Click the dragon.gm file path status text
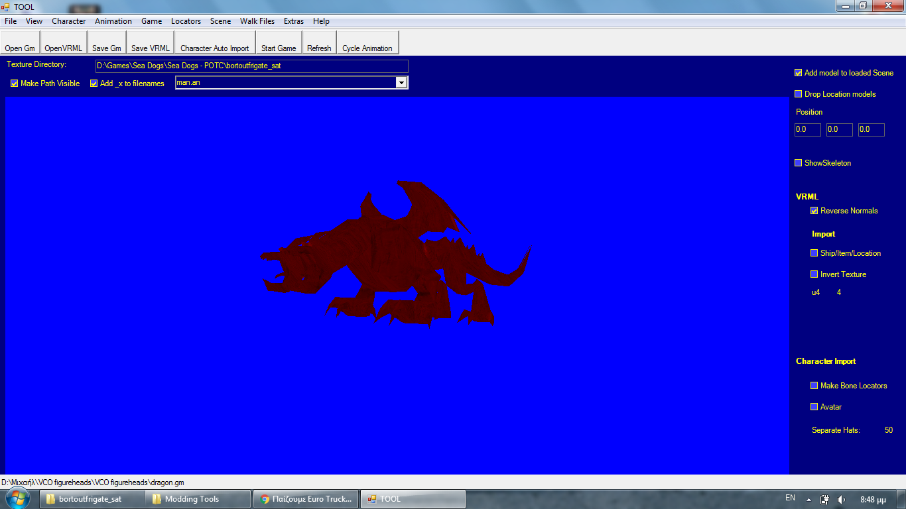 pyautogui.click(x=93, y=482)
